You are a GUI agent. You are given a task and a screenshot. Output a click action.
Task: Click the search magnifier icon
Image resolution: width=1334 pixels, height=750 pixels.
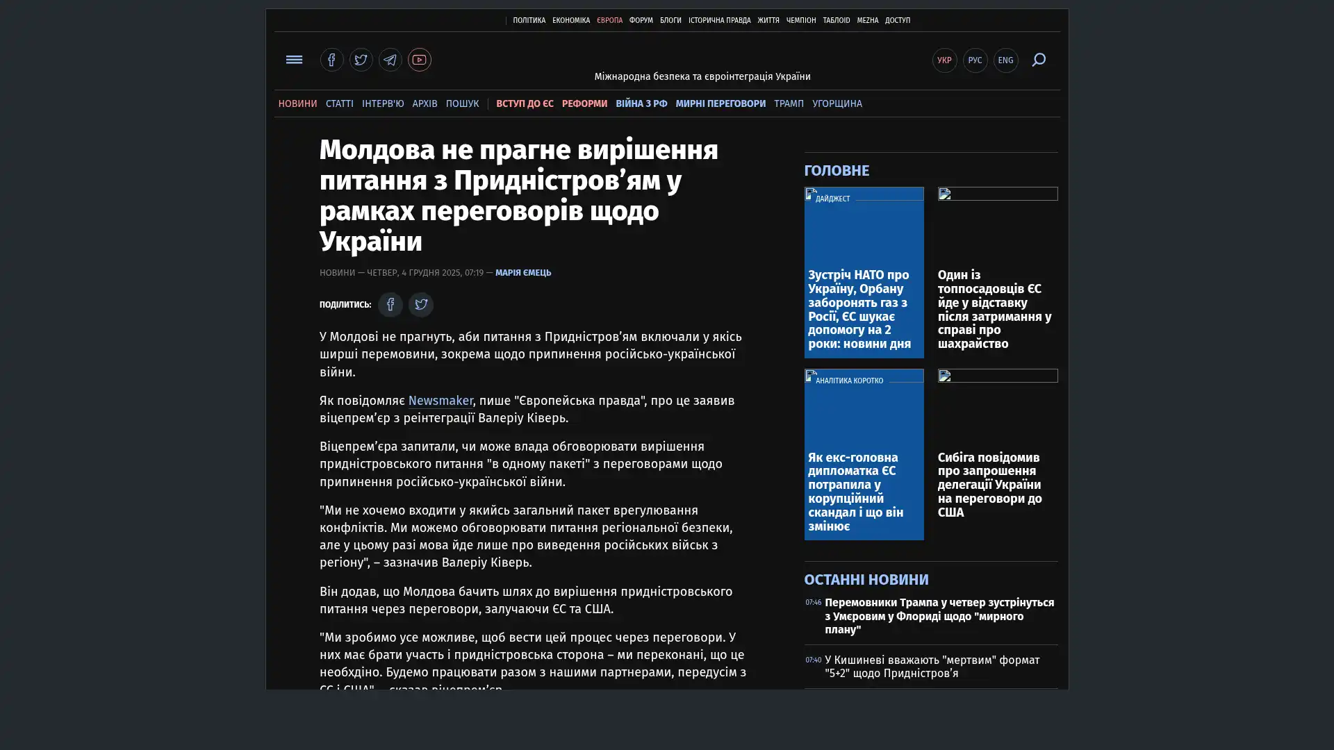[x=1038, y=60]
